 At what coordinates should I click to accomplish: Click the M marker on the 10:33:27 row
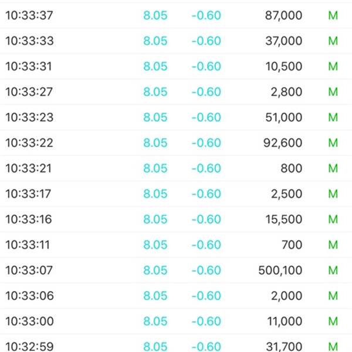[333, 92]
